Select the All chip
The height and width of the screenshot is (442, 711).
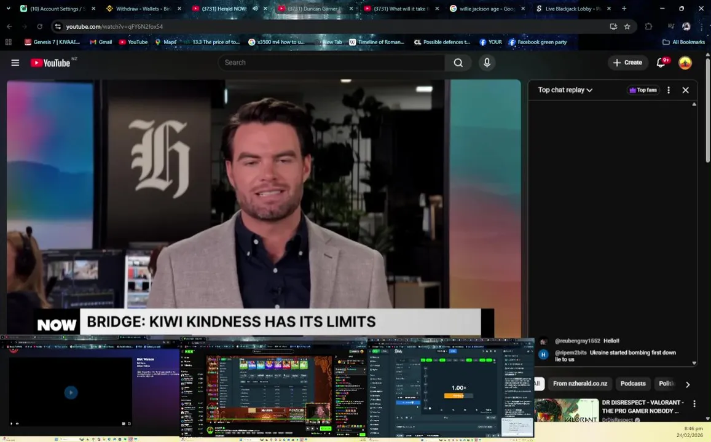(538, 384)
